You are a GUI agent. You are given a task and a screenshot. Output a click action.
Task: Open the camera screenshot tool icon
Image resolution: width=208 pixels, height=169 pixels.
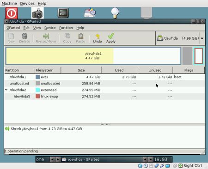pyautogui.click(x=37, y=13)
